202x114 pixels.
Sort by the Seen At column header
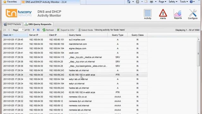tap(15, 35)
